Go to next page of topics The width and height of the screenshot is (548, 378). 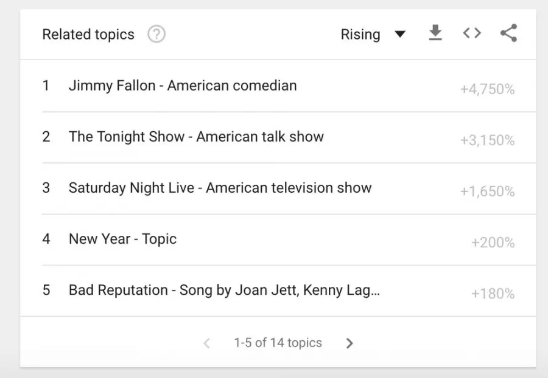click(x=350, y=343)
